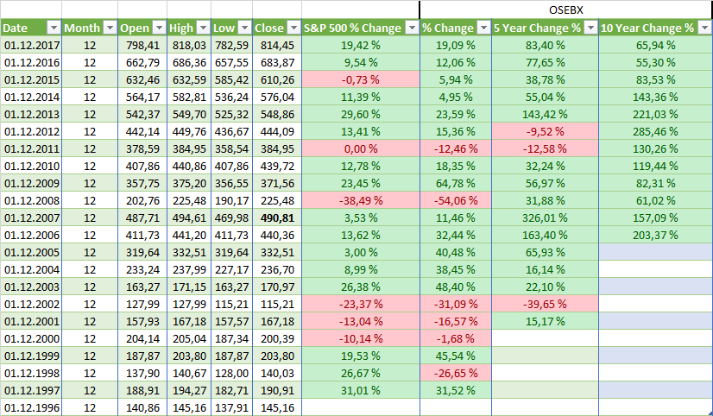Click the S&P 500 change cell -23,37 %
Viewport: 713px width, 416px height.
pyautogui.click(x=361, y=305)
